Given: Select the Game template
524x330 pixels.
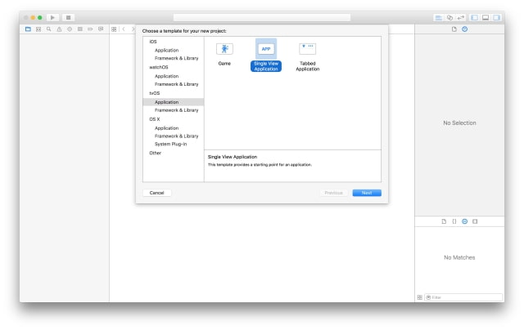Looking at the screenshot, I should coord(224,53).
